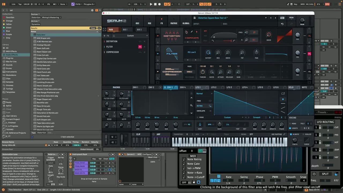
Task: Click the Record button in transport
Action: pyautogui.click(x=159, y=4)
